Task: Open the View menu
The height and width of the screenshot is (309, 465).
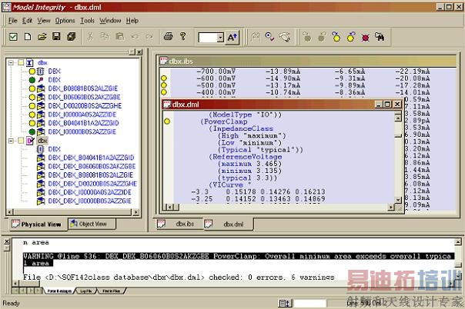Action: (x=44, y=21)
